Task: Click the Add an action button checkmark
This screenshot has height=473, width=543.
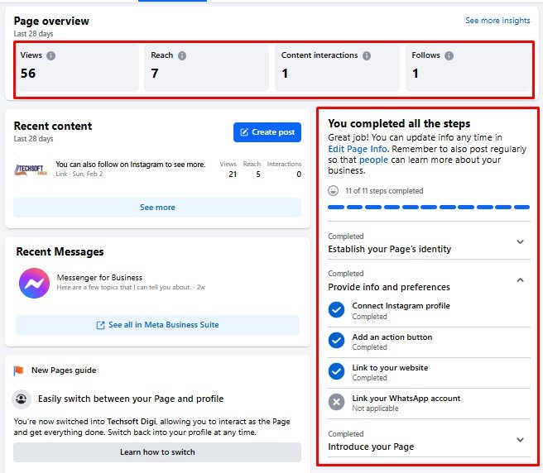Action: point(336,341)
